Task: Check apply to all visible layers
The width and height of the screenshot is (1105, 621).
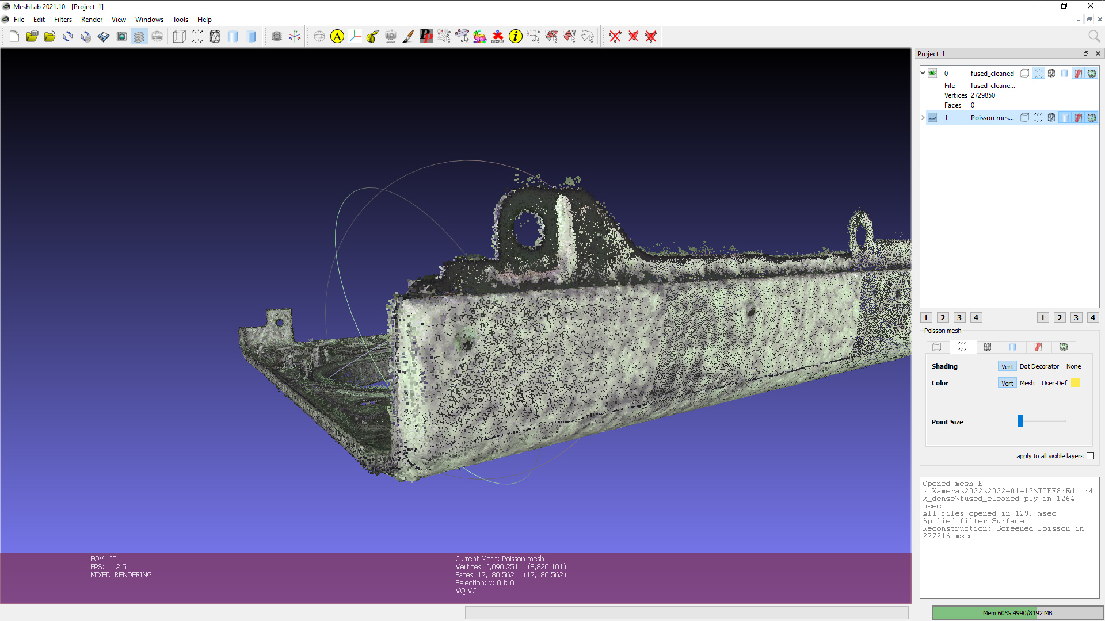Action: tap(1090, 456)
